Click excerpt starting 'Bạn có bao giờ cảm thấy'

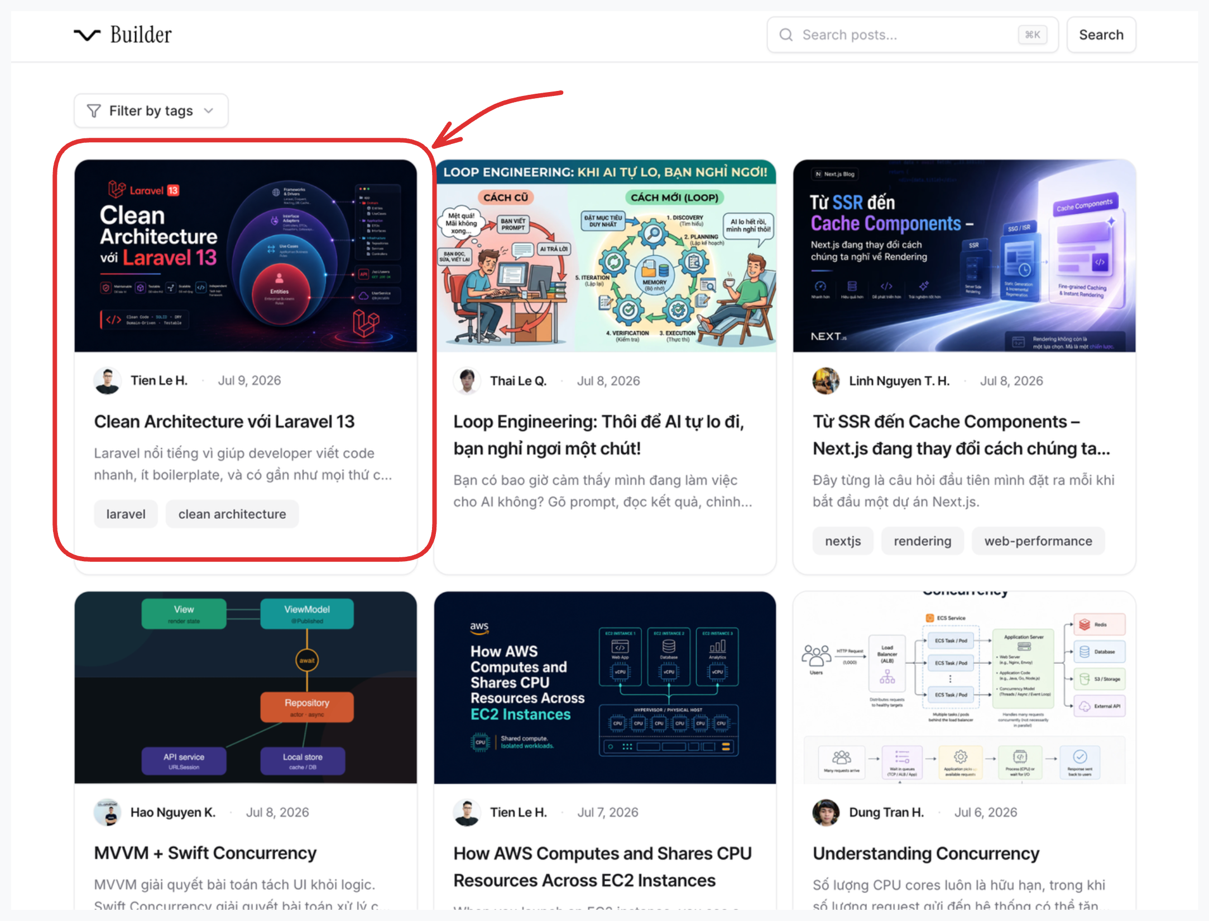[x=603, y=491]
